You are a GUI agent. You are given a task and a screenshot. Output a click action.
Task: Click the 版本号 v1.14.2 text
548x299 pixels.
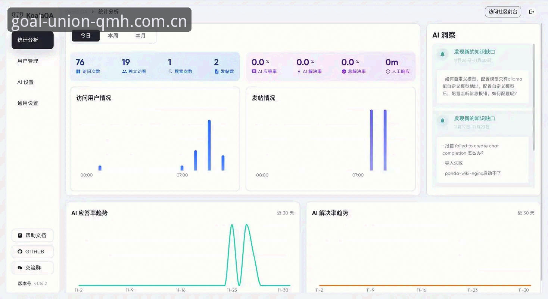32,283
